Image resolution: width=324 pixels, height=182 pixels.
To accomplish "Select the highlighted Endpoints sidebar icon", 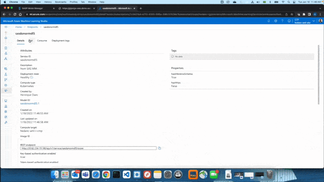I will coord(6,91).
